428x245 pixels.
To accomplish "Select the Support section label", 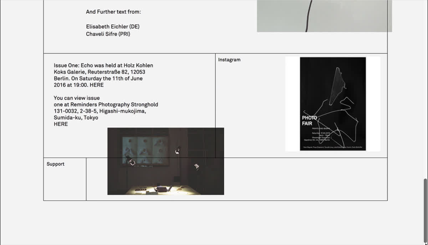I will [56, 164].
